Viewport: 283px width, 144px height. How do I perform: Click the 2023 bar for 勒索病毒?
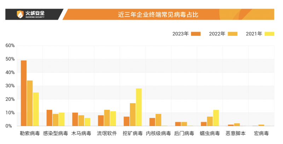coord(24,93)
